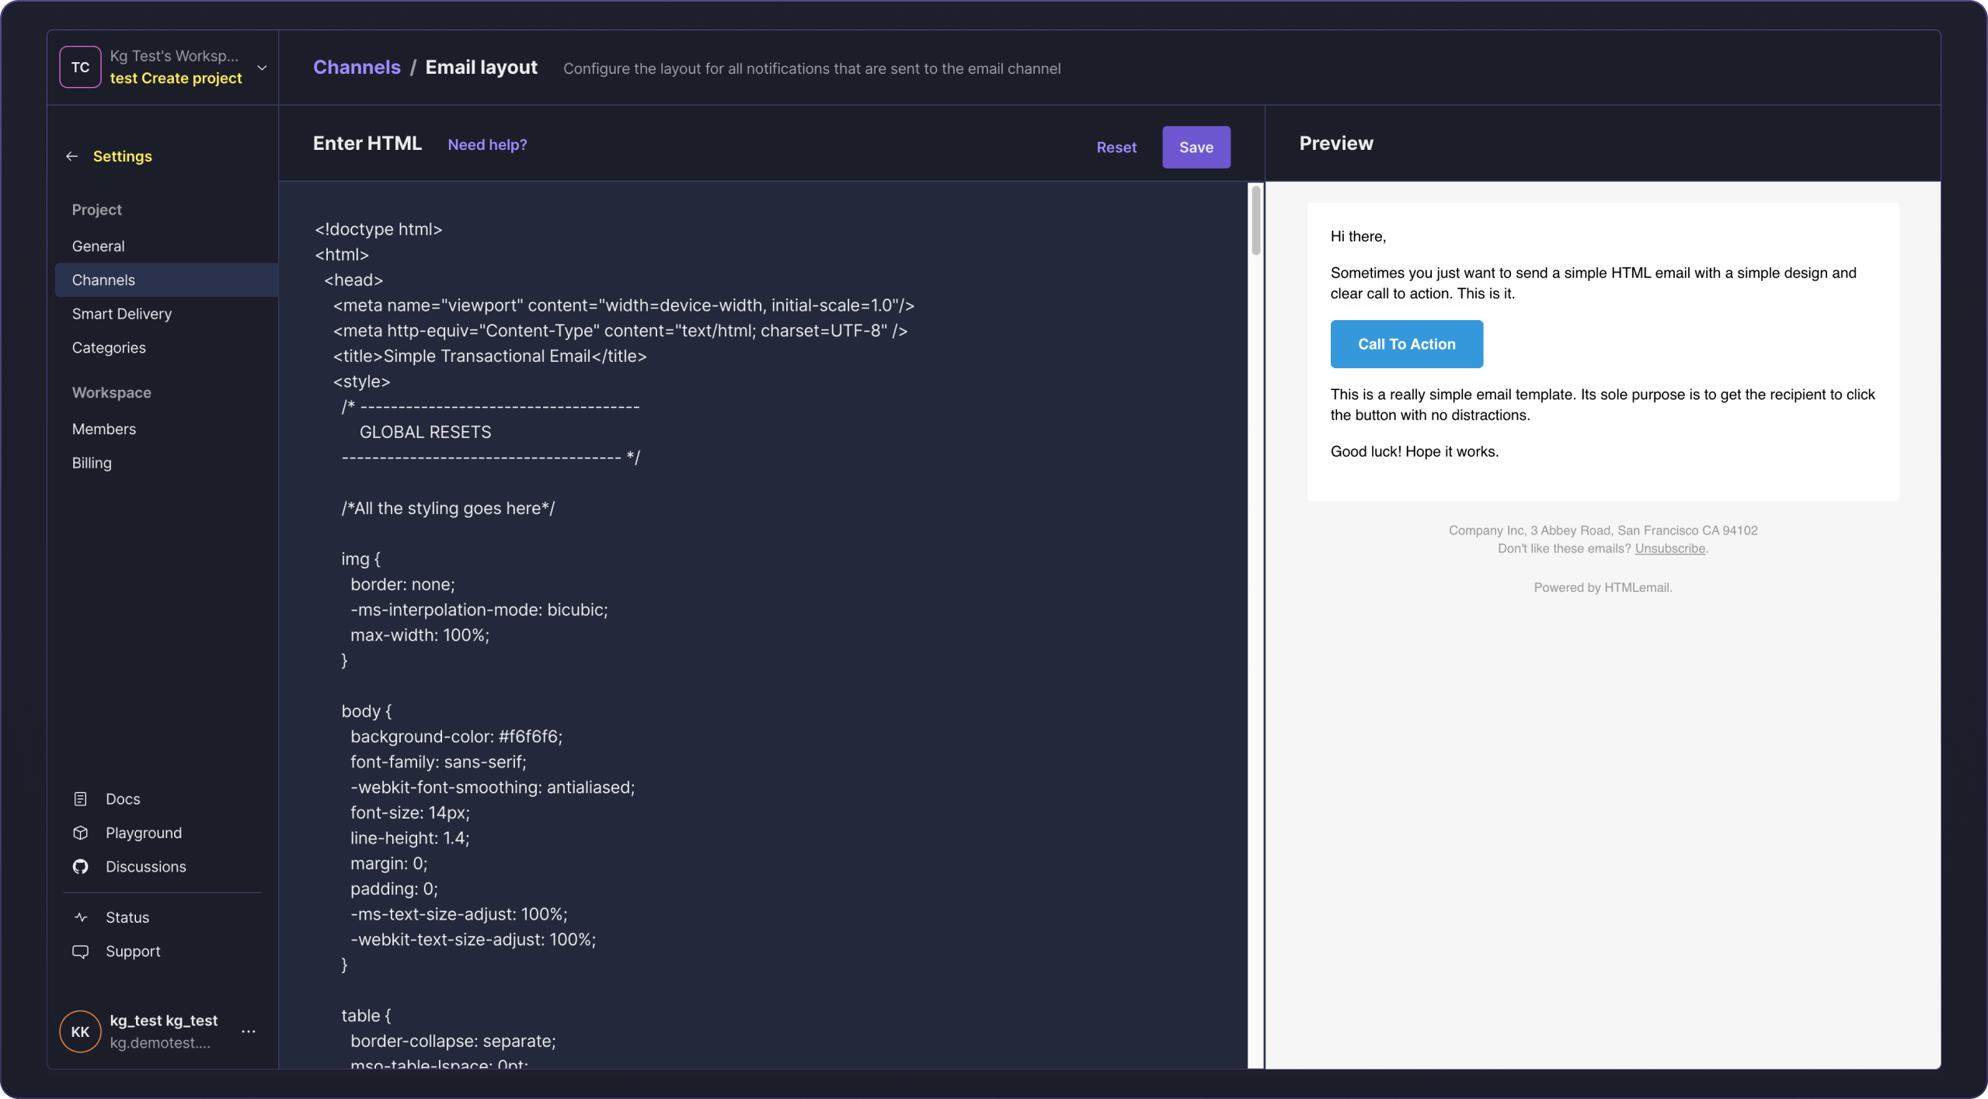Click the 'Hi there,' preview text
Image resolution: width=1988 pixels, height=1099 pixels.
pos(1358,236)
